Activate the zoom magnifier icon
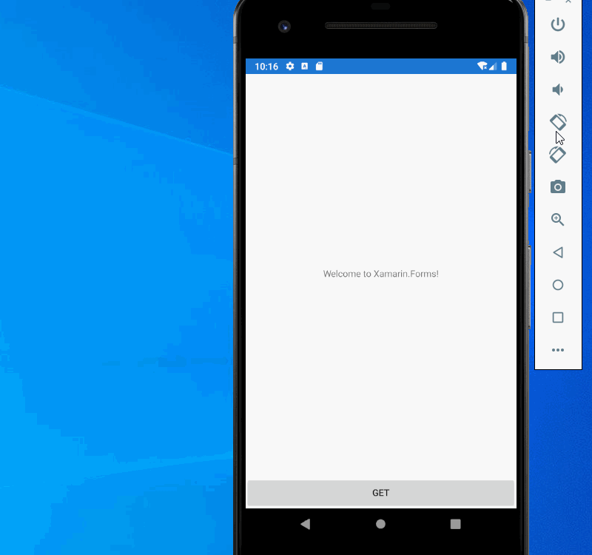This screenshot has width=592, height=555. click(558, 219)
